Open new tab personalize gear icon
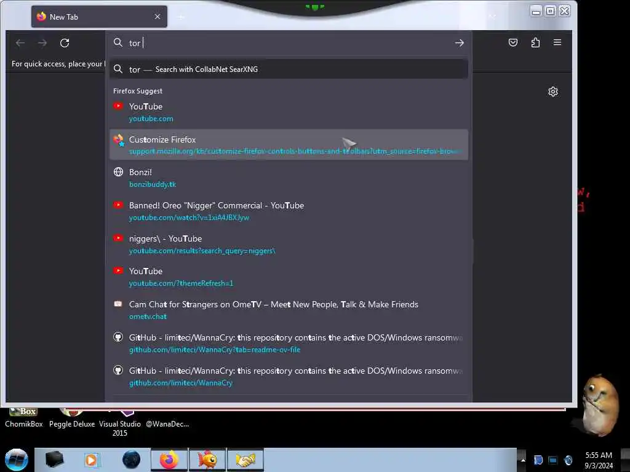Image resolution: width=630 pixels, height=472 pixels. pos(553,92)
